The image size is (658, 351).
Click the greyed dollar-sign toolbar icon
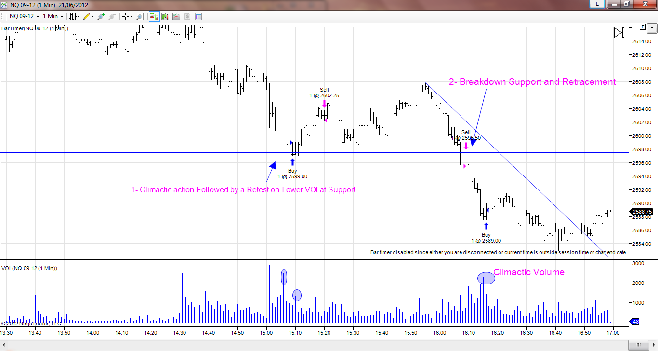[x=187, y=16]
